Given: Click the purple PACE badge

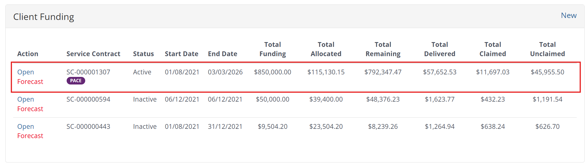Looking at the screenshot, I should (x=76, y=81).
